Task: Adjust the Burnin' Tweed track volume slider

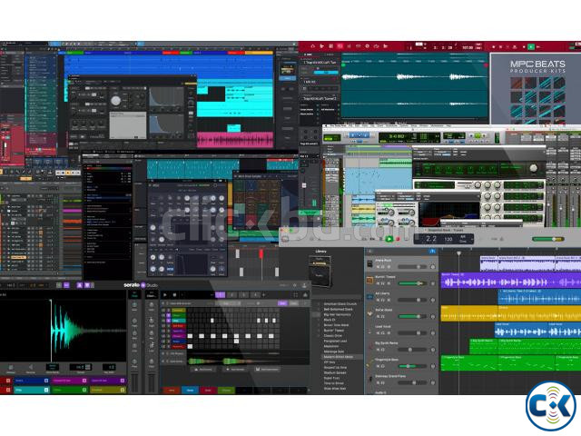Action: click(x=411, y=283)
